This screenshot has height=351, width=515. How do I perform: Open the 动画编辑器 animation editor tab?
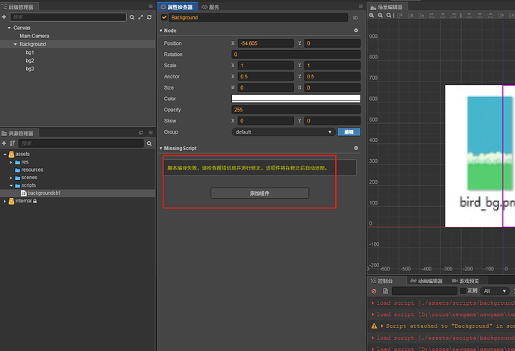427,281
